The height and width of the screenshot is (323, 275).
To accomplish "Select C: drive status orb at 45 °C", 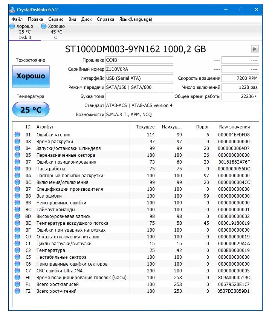I will point(44,26).
